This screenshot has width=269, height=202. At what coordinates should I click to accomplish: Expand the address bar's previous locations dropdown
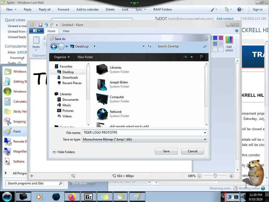(x=143, y=46)
